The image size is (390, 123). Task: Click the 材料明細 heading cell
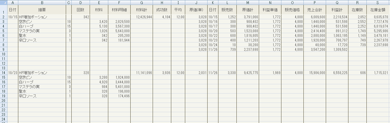click(x=119, y=10)
